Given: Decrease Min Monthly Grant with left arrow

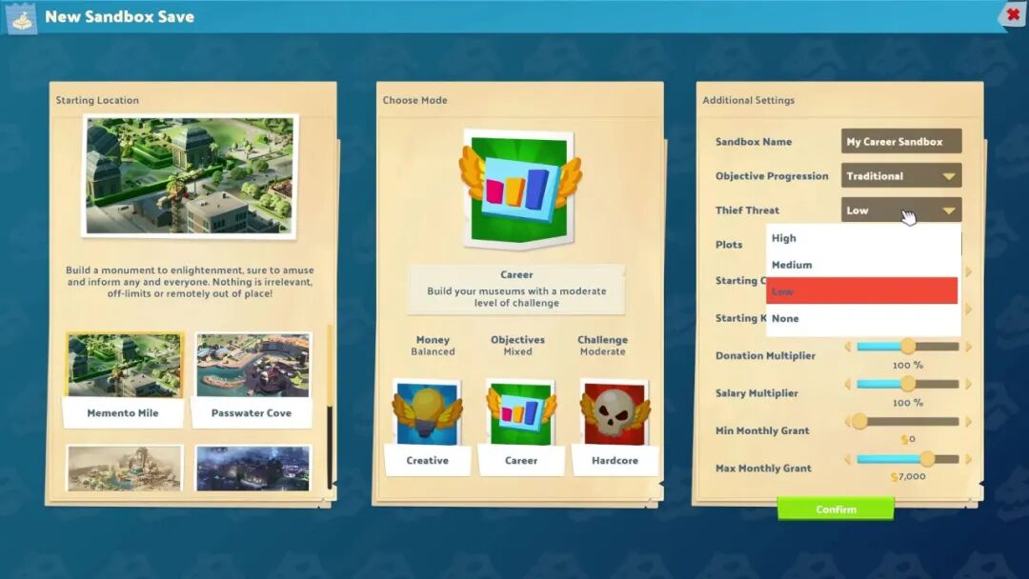Looking at the screenshot, I should pyautogui.click(x=847, y=422).
